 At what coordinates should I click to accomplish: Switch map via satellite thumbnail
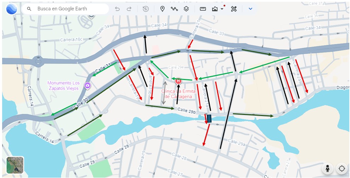(x=15, y=165)
